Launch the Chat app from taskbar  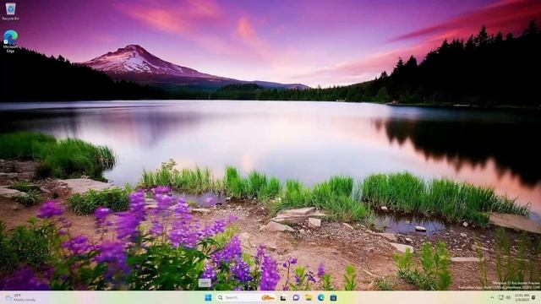[x=296, y=297]
